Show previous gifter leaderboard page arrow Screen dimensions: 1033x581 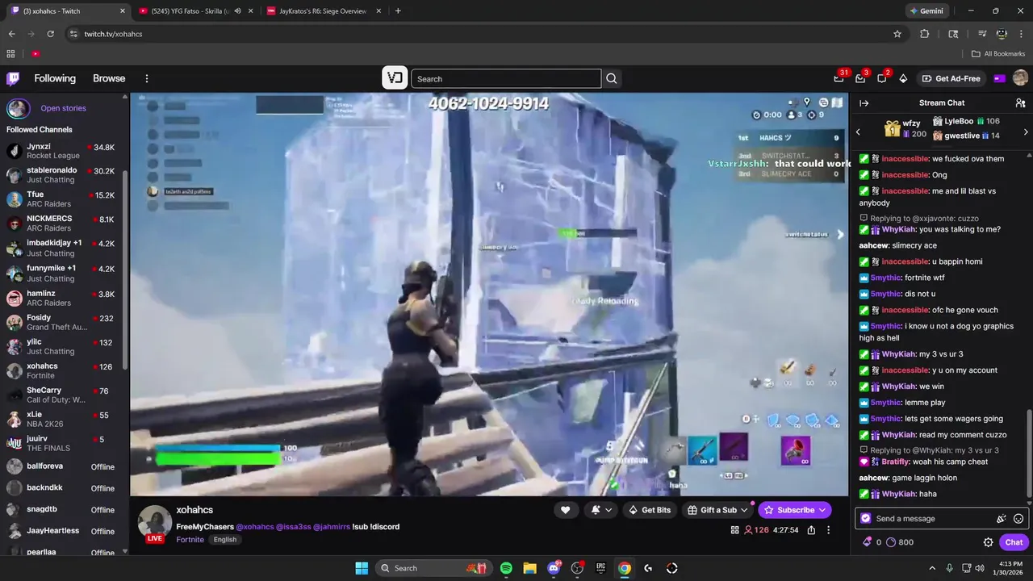858,132
